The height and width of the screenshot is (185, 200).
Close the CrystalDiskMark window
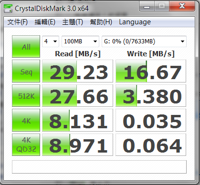click(182, 6)
